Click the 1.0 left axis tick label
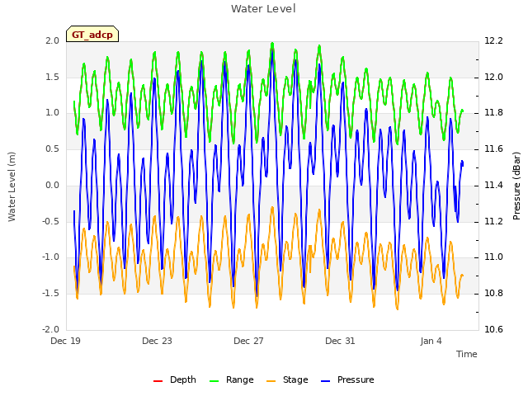The image size is (528, 396). pos(53,113)
